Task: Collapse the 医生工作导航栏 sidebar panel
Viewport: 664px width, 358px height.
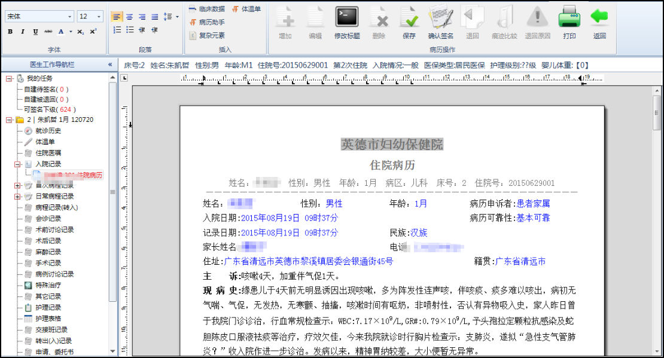Action: point(109,65)
